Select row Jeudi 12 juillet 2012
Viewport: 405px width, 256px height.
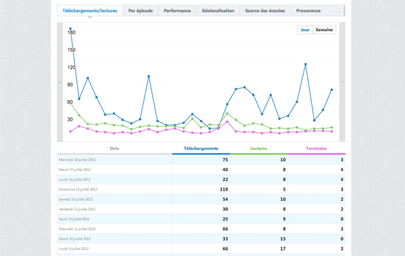click(201, 219)
